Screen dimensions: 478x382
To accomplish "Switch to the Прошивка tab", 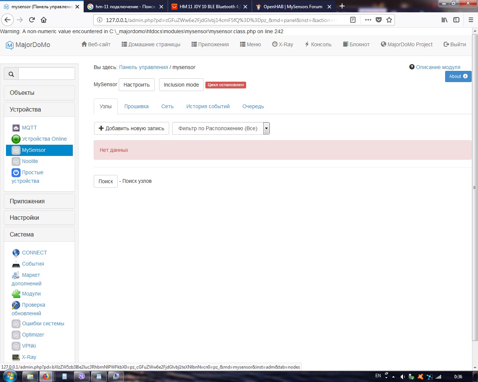I will click(136, 106).
